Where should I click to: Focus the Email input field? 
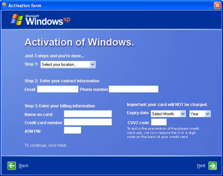point(58,89)
